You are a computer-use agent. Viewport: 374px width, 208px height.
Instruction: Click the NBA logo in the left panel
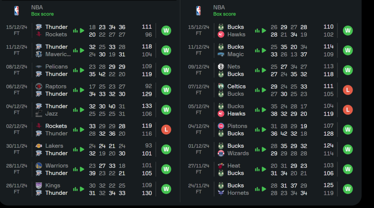coord(16,11)
